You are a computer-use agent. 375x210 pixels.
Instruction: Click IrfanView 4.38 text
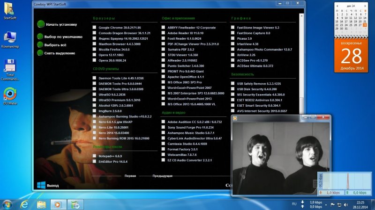[x=247, y=44]
